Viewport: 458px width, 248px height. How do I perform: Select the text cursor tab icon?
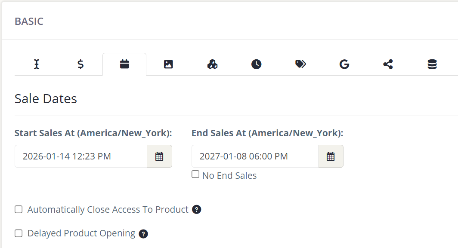(x=36, y=64)
